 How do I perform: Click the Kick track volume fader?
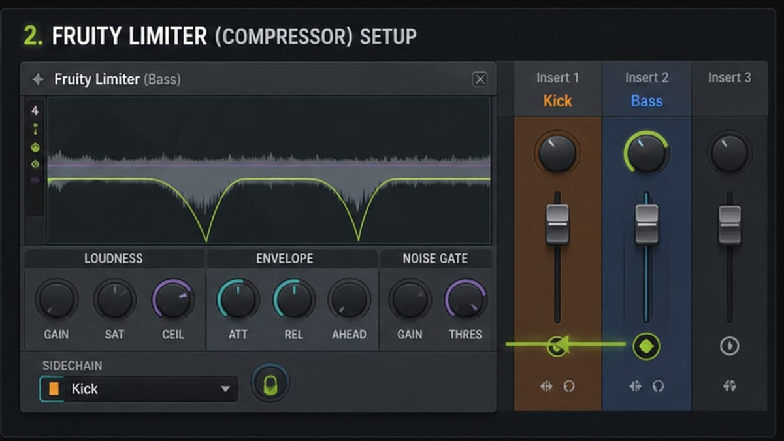557,224
